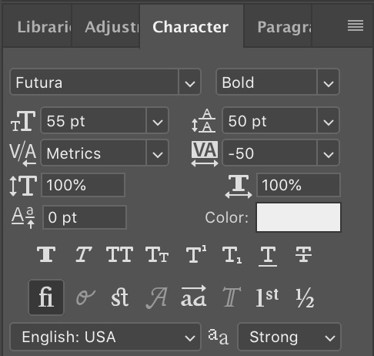The width and height of the screenshot is (374, 356).
Task: Toggle Contextual Alternates option
Action: coord(85,297)
